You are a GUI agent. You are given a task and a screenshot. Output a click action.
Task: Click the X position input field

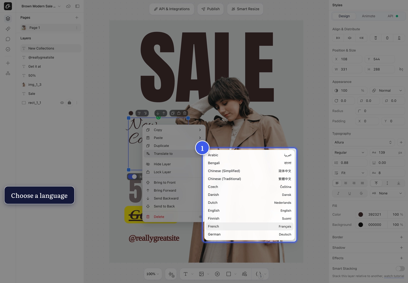click(x=347, y=59)
